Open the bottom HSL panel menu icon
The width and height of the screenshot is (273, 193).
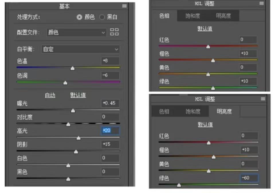click(263, 99)
